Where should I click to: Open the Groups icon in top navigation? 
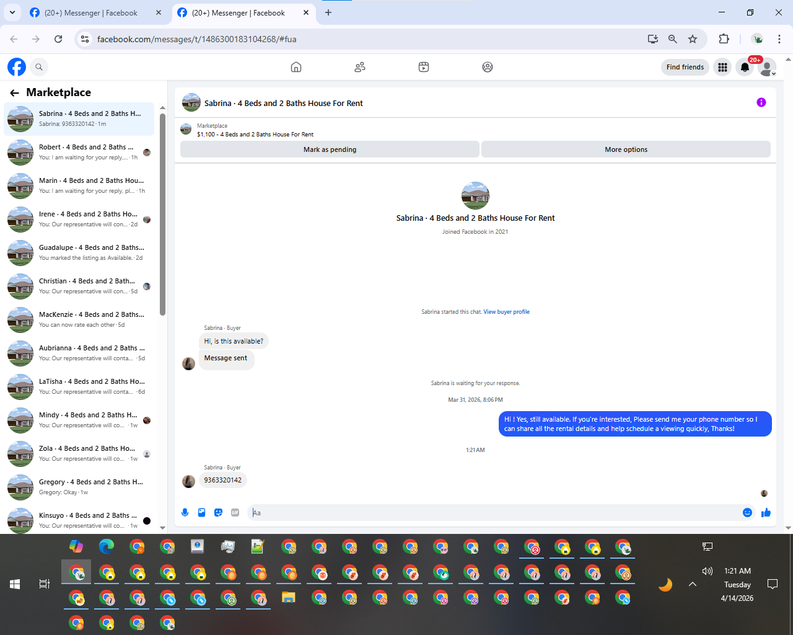point(488,67)
